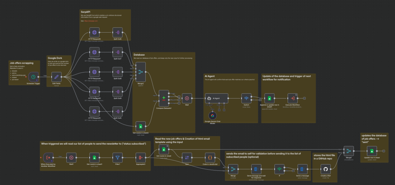This screenshot has height=185, width=395.
Task: Open the HTTP Request7 globe node
Action: point(94,52)
